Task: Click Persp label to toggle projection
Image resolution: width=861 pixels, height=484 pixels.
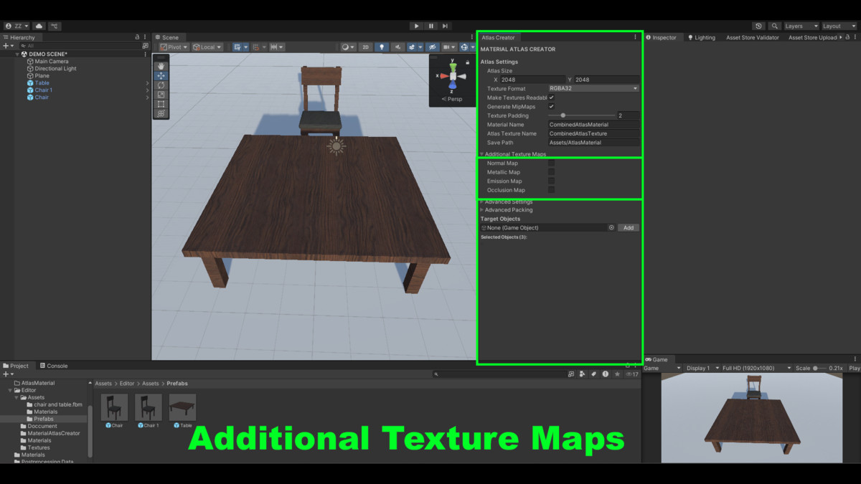Action: tap(453, 99)
